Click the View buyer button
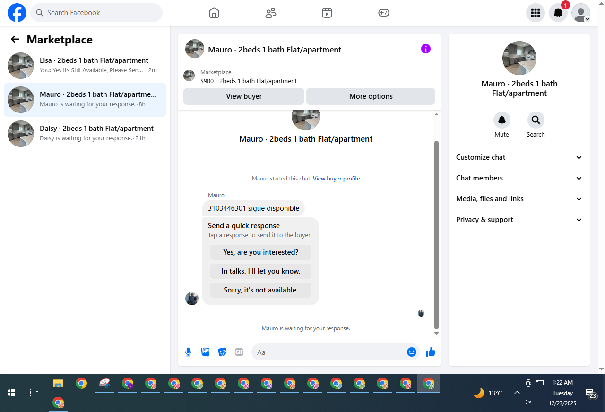 click(x=244, y=96)
